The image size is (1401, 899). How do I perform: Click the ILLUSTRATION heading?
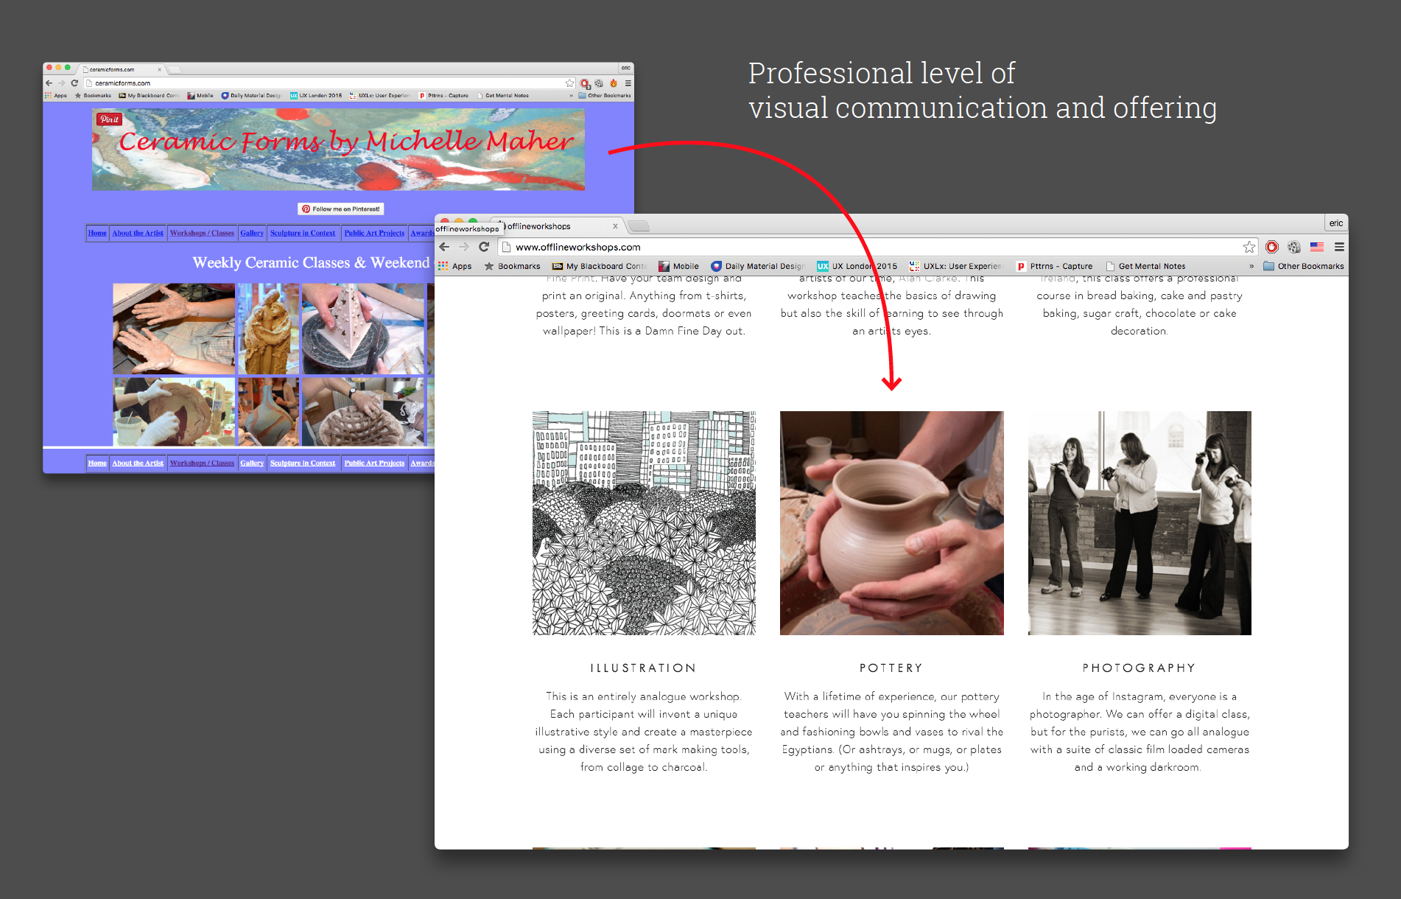pyautogui.click(x=643, y=668)
